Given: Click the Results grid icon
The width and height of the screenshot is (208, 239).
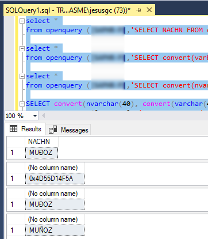Looking at the screenshot, I should click(x=13, y=128).
